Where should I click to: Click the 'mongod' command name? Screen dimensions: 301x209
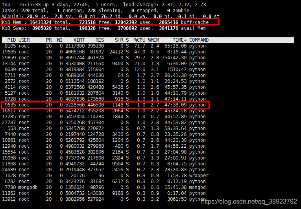[198, 187]
